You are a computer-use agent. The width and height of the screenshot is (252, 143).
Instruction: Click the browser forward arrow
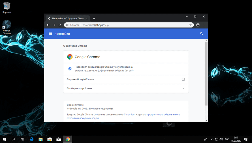click(54, 25)
